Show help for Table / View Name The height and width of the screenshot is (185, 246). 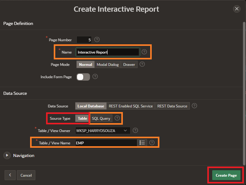click(152, 143)
